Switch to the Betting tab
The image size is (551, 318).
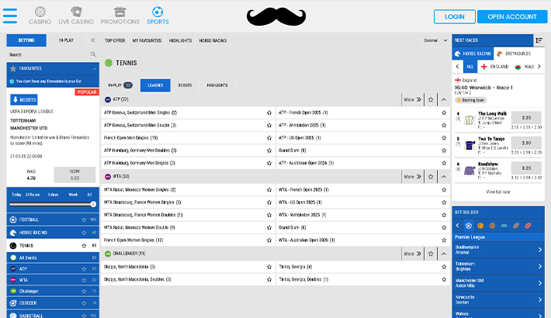point(26,40)
